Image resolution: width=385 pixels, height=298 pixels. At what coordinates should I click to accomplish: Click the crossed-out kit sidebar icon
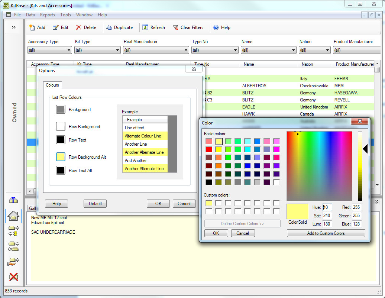[x=13, y=277]
